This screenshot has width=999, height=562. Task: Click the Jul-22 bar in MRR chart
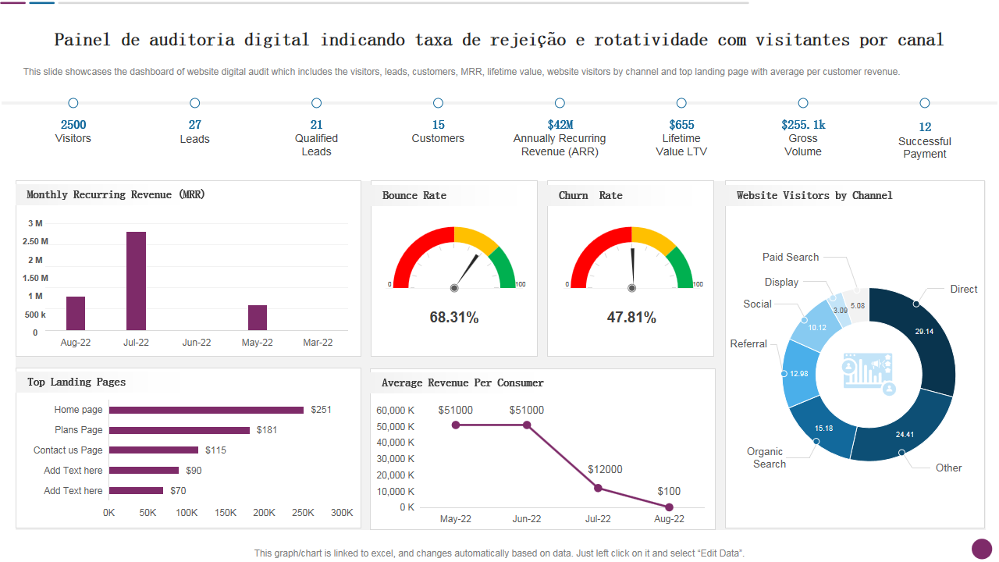coord(136,281)
